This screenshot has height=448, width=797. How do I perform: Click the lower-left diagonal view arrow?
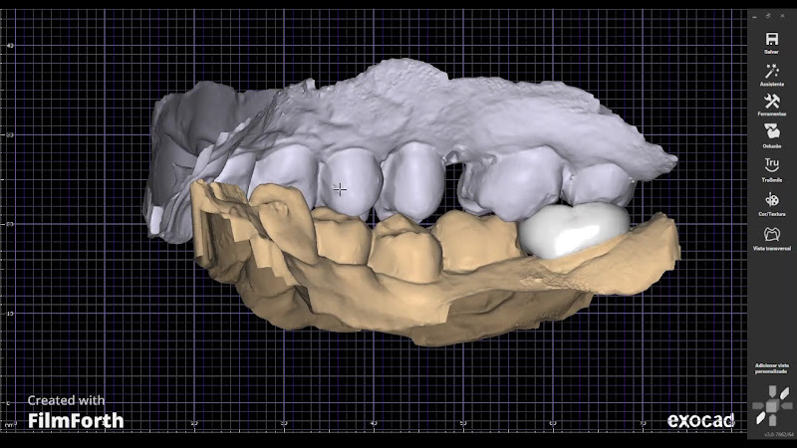coord(759,419)
